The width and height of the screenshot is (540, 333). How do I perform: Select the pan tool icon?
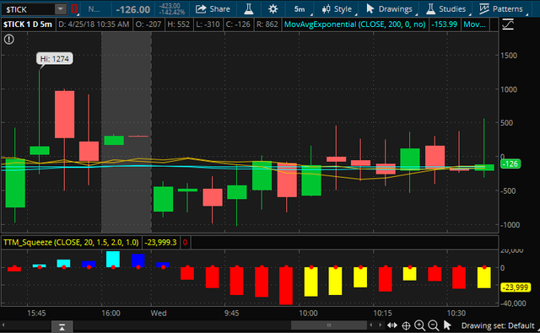point(391,325)
